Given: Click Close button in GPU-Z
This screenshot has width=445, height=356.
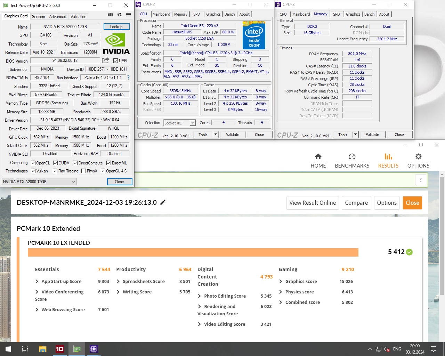Looking at the screenshot, I should coord(119,182).
